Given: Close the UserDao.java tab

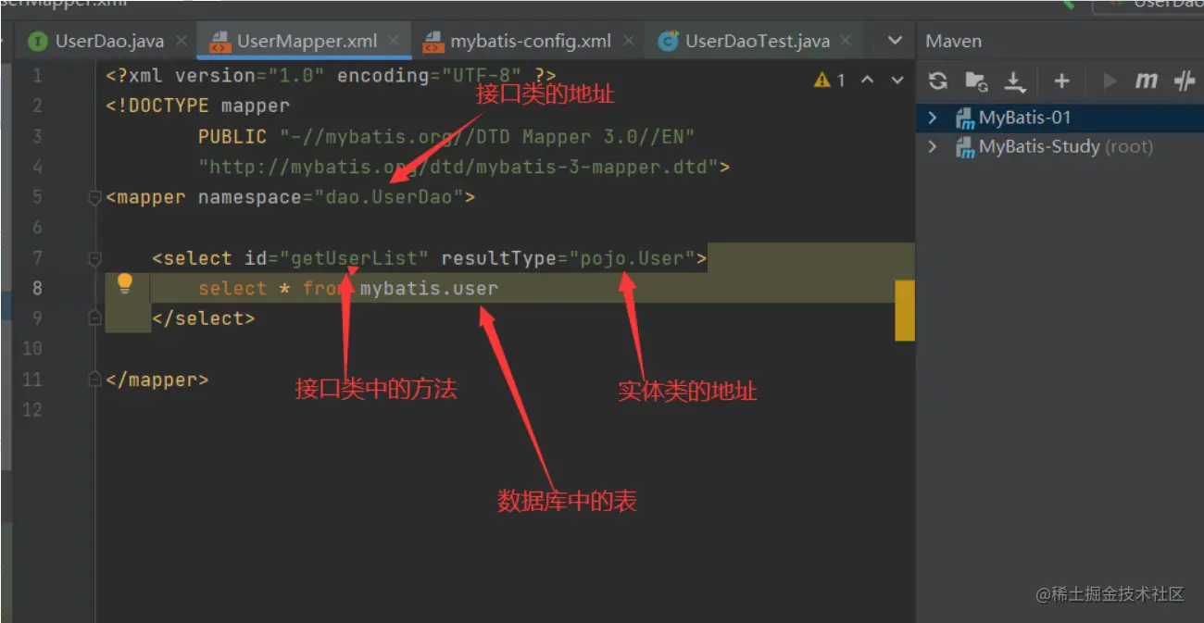Looking at the screenshot, I should tap(182, 41).
